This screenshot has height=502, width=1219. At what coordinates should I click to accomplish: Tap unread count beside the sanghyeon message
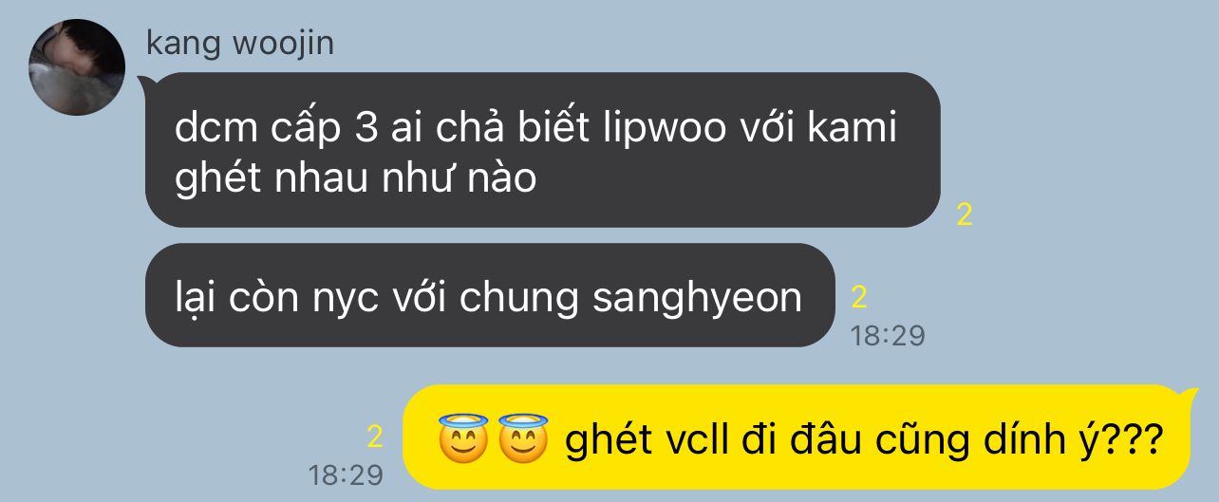tap(859, 298)
